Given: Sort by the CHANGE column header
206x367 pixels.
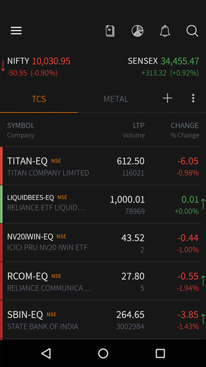Looking at the screenshot, I should pos(184,126).
